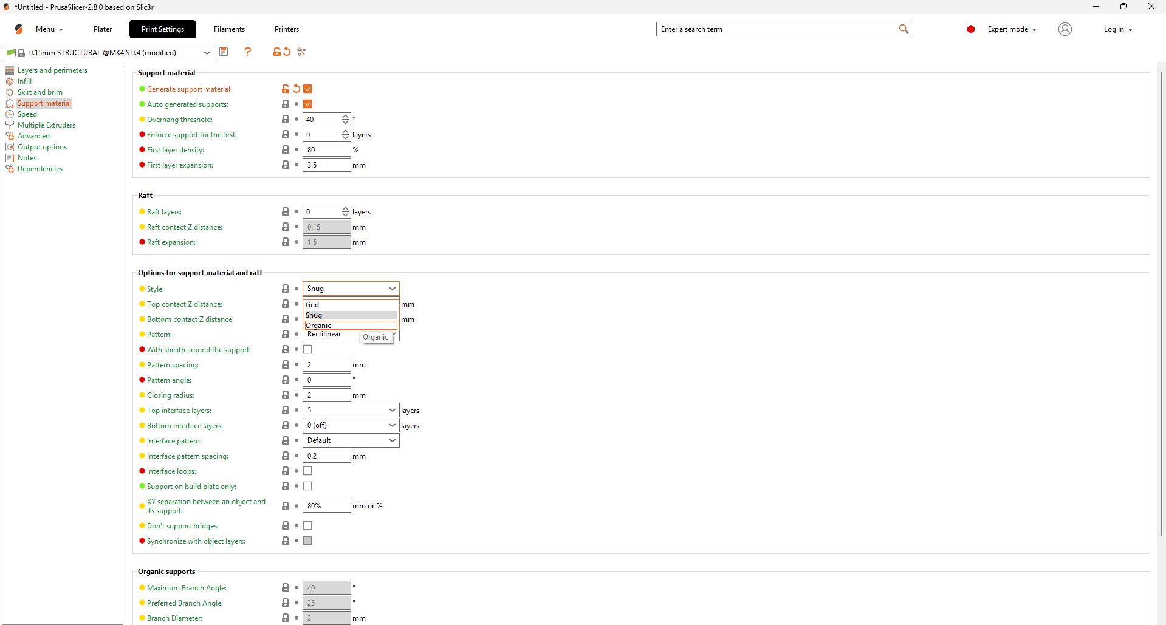
Task: Click the Expert mode selector
Action: click(x=1010, y=29)
